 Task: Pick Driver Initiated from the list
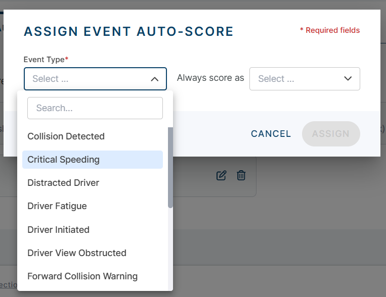(93, 230)
